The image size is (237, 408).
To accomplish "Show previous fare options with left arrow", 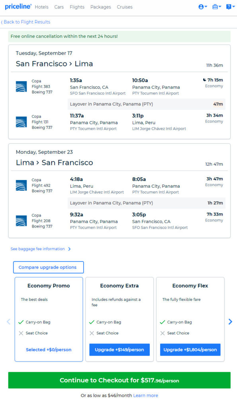I will point(9,322).
